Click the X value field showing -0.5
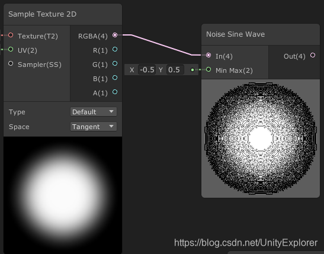This screenshot has height=254, width=324. tap(147, 70)
